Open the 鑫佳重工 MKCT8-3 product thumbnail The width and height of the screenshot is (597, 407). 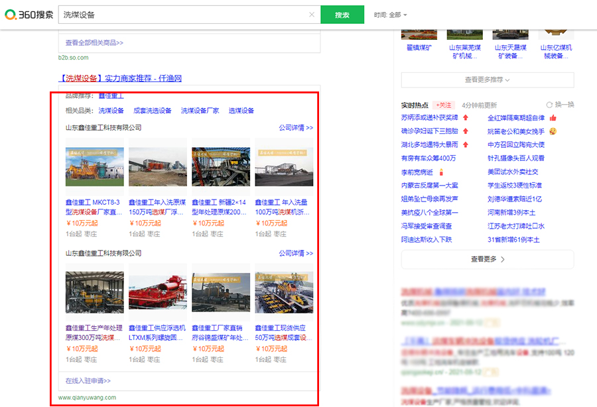95,166
